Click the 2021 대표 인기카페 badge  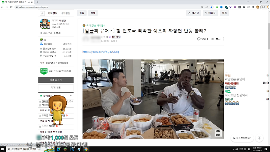point(56,71)
